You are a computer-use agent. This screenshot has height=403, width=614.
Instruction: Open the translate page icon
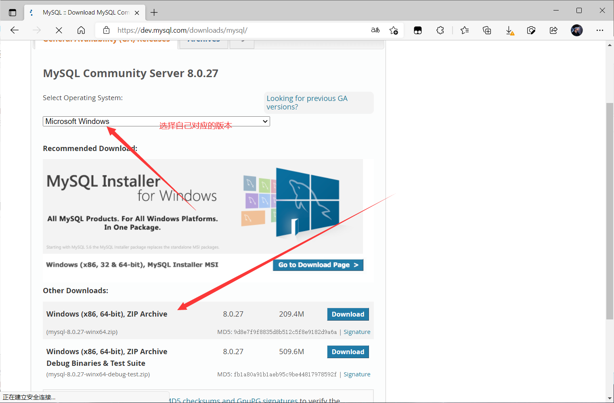click(375, 30)
